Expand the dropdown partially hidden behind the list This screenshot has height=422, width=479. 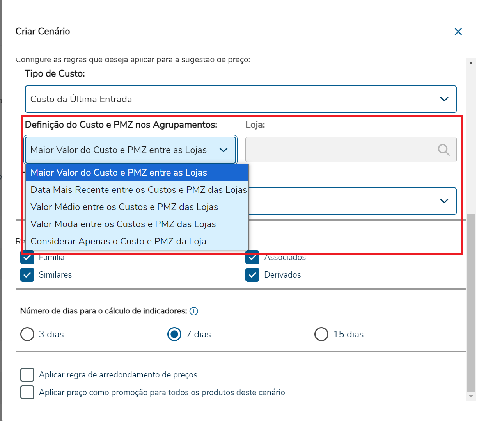pos(444,201)
